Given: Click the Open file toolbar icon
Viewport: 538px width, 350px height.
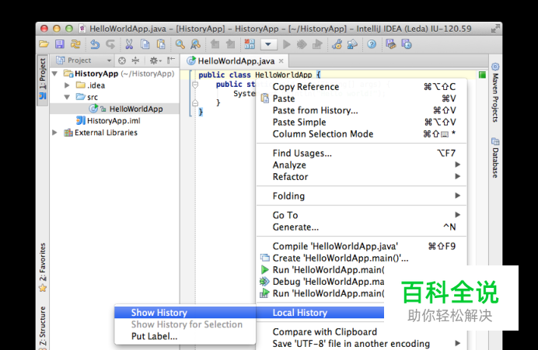Looking at the screenshot, I should (44, 44).
